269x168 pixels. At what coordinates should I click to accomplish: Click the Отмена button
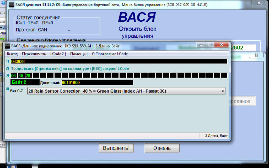click(162, 148)
